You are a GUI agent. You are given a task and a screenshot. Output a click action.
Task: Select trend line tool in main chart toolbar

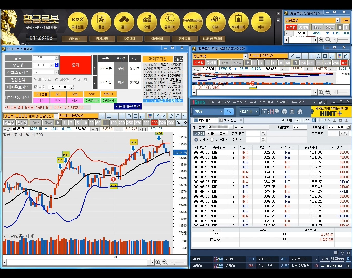pos(102,116)
